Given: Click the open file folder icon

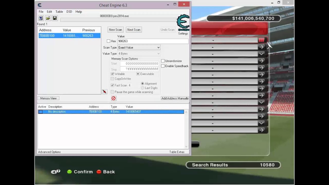Looking at the screenshot, I should click(48, 18).
